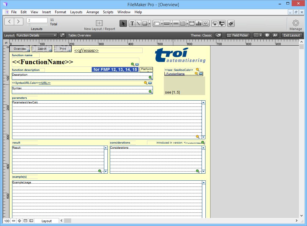
Task: Open the Arrange menu
Action: [93, 12]
